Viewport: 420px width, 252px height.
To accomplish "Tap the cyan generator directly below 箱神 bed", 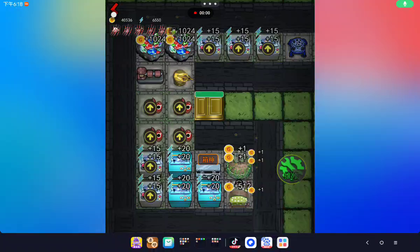I will pyautogui.click(x=209, y=194).
